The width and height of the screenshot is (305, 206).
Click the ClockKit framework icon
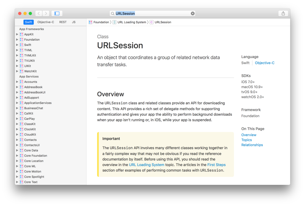[21, 129]
